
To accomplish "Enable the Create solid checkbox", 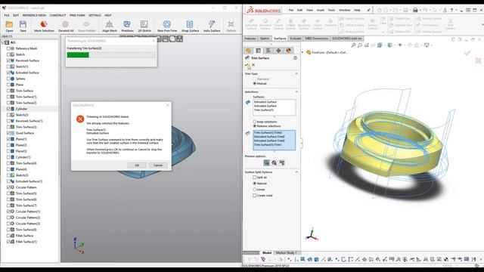I will [x=255, y=196].
